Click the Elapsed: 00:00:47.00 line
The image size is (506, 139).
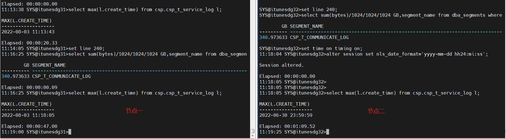[x=29, y=126]
